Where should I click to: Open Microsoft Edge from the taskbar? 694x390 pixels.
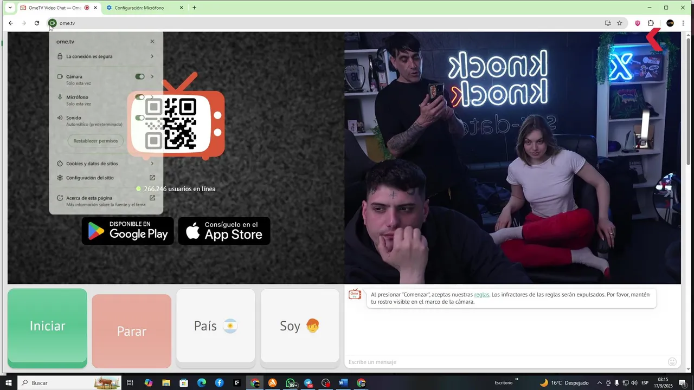202,383
